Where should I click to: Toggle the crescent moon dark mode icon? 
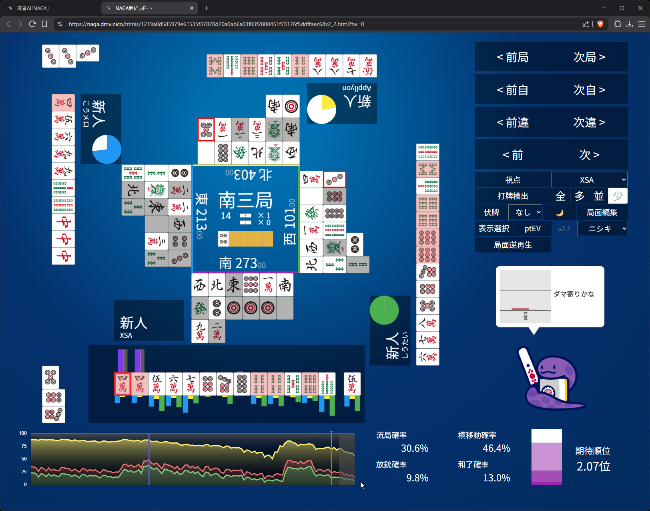560,212
